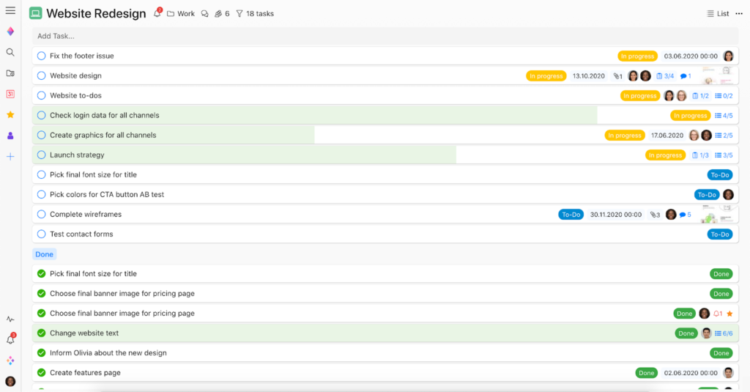This screenshot has width=750, height=392.
Task: Click the 30.11.2020 date on Complete wireframes
Action: [x=616, y=215]
